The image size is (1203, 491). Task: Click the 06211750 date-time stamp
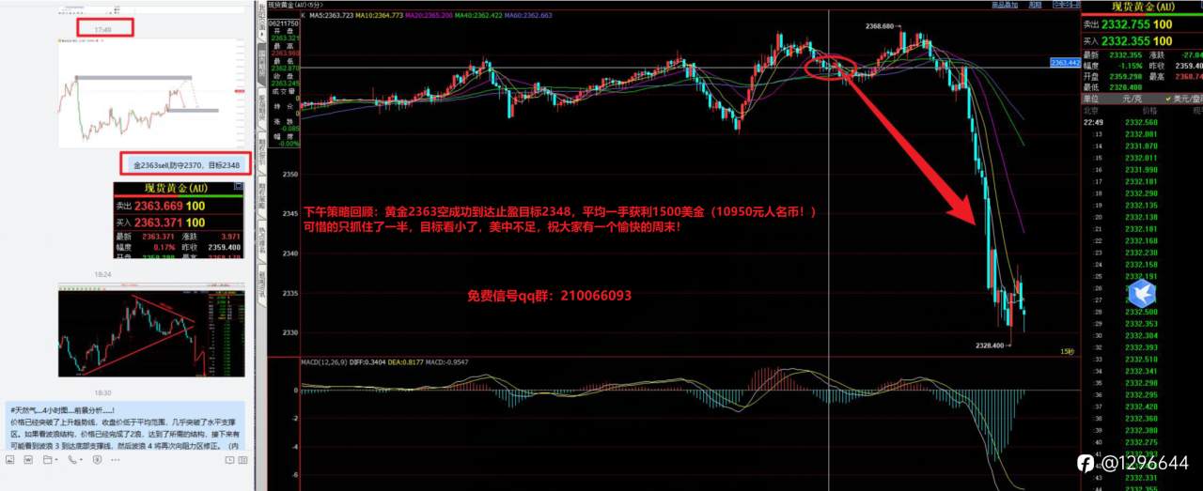(x=285, y=23)
